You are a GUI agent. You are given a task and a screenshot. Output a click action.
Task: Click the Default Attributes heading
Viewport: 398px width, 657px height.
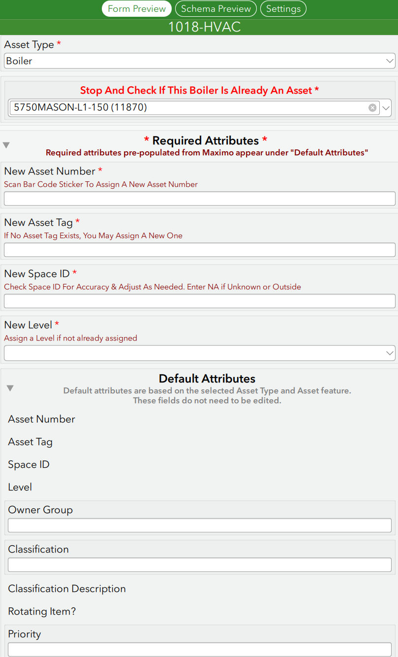(207, 379)
